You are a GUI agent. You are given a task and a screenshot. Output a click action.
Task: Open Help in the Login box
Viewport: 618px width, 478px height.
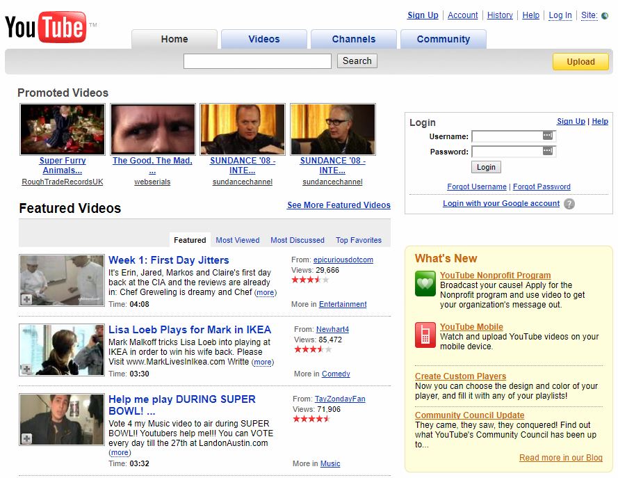coord(600,122)
